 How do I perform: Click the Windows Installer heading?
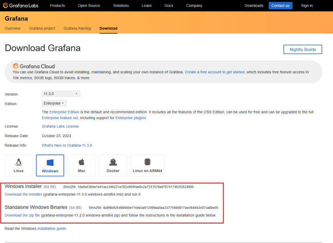click(23, 186)
